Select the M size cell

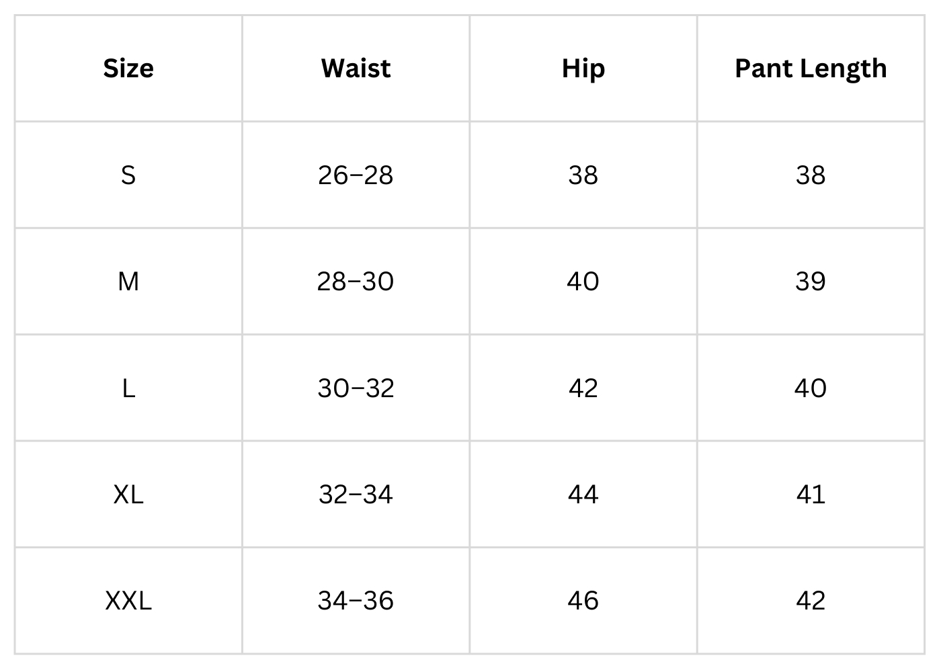coord(128,282)
